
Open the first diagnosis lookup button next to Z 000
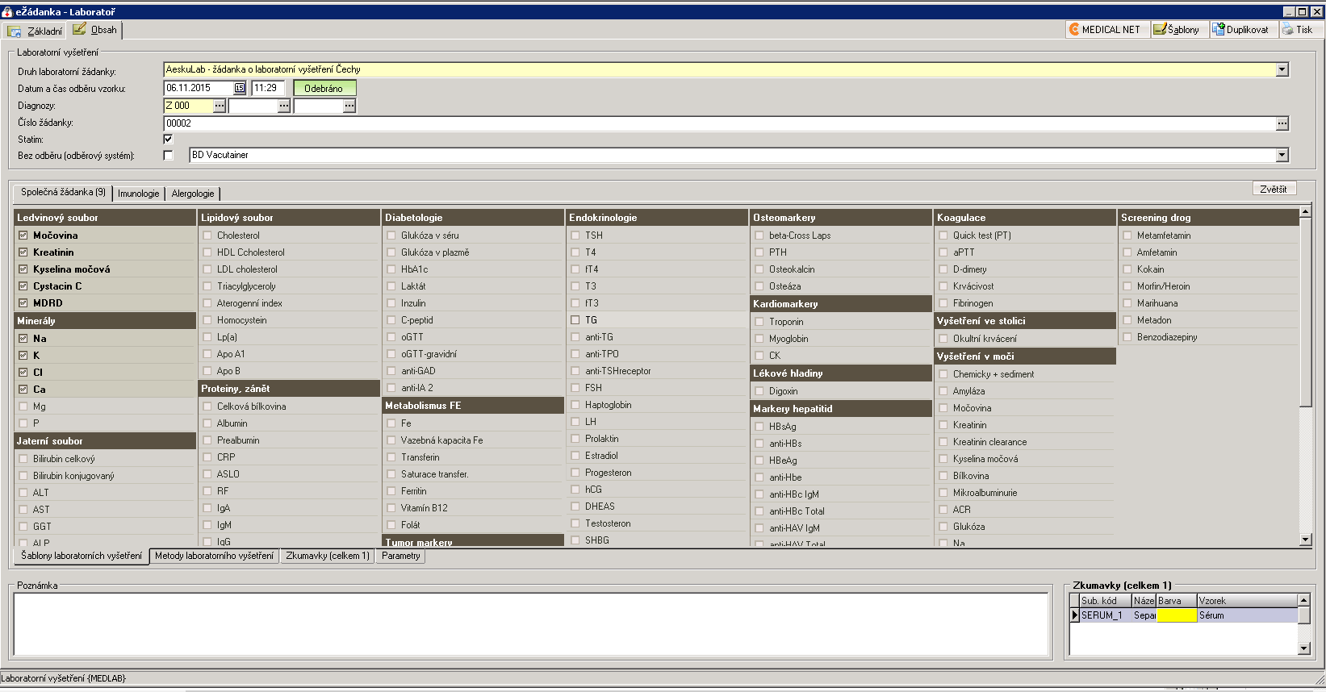(220, 106)
